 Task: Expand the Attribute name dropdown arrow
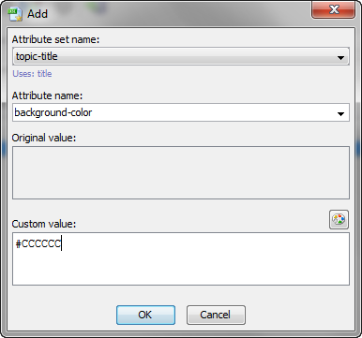tap(340, 114)
